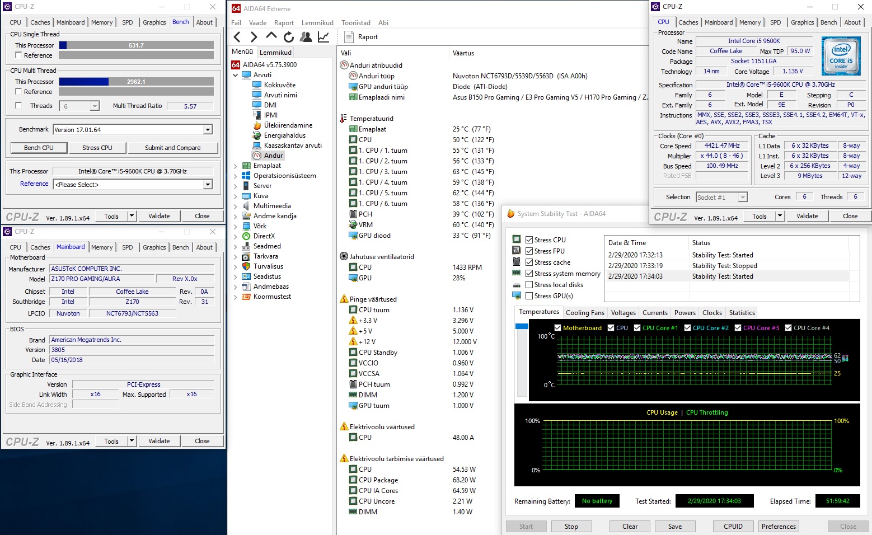This screenshot has height=535, width=872.
Task: Click the Raport document icon in toolbar
Action: tap(349, 37)
